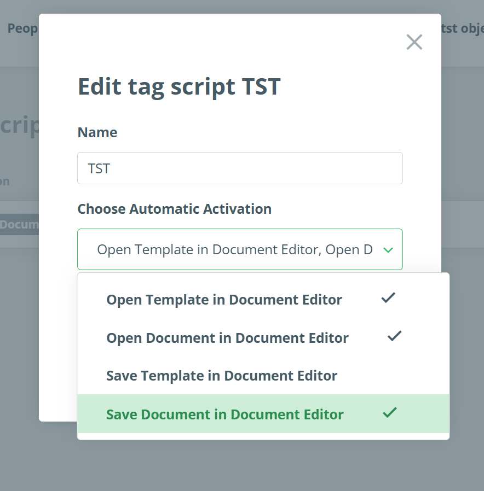Click the partially hidden People tab
The image size is (484, 491).
tap(22, 28)
